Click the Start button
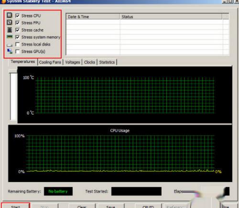This screenshot has width=239, height=208. [15, 206]
